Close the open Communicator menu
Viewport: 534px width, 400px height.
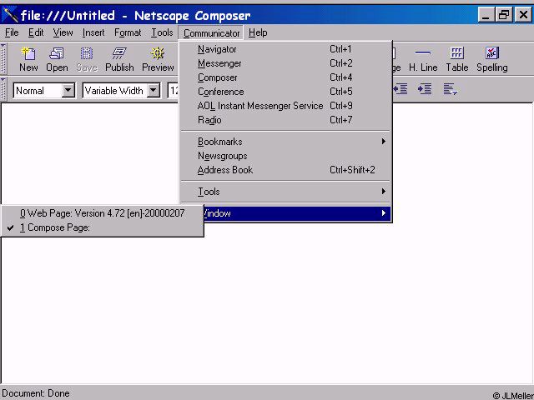pos(211,33)
